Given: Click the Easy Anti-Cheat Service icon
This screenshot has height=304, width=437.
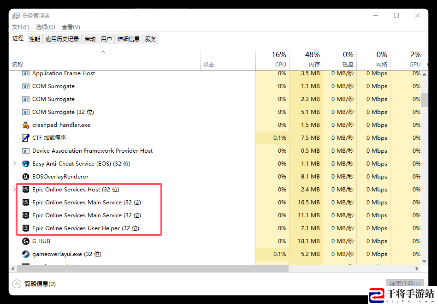Looking at the screenshot, I should 26,164.
